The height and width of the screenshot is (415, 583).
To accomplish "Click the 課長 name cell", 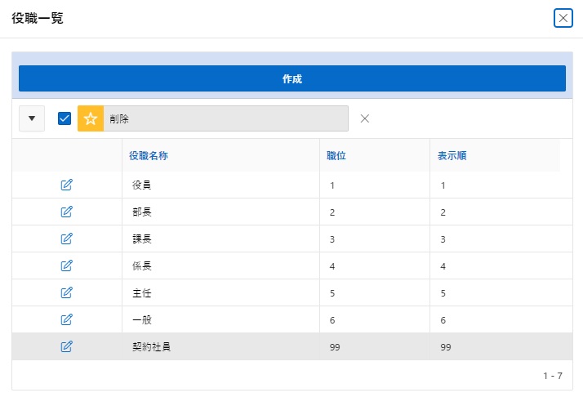I will point(220,239).
